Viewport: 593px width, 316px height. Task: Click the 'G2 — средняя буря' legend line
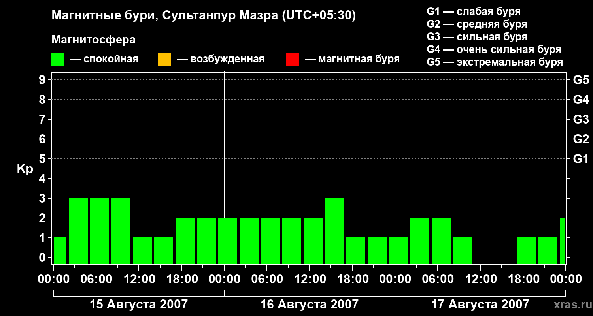point(477,24)
